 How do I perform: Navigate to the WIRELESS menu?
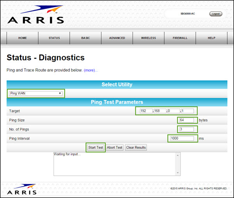(149, 38)
